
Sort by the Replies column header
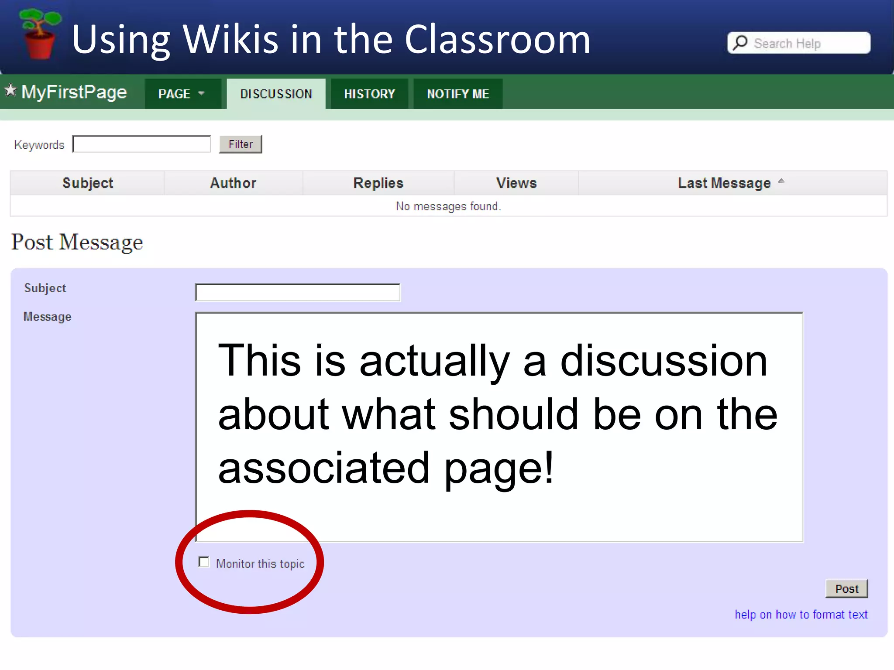[378, 183]
